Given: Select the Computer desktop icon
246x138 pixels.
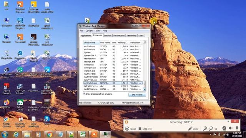Looking at the screenshot, I should [x=7, y=22].
